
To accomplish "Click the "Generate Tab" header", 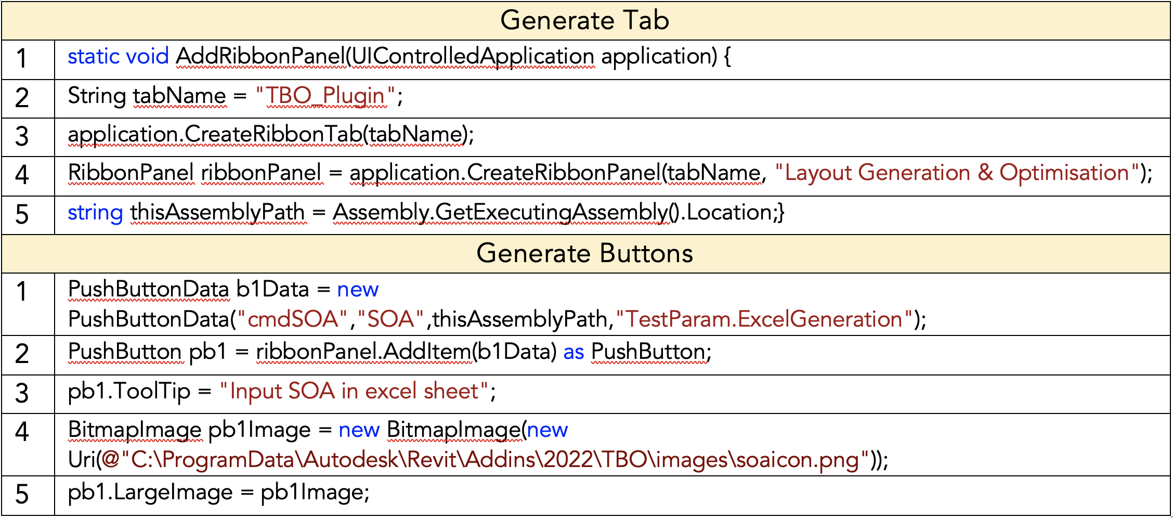I will tap(584, 21).
